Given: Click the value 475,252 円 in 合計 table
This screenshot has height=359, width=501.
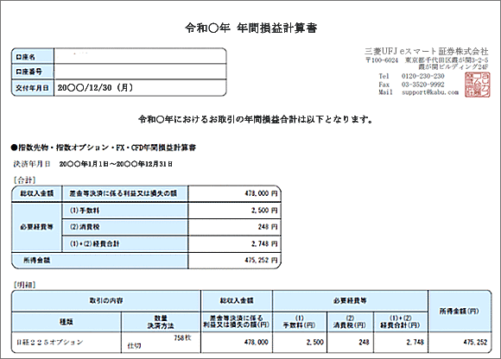Looking at the screenshot, I should point(261,261).
